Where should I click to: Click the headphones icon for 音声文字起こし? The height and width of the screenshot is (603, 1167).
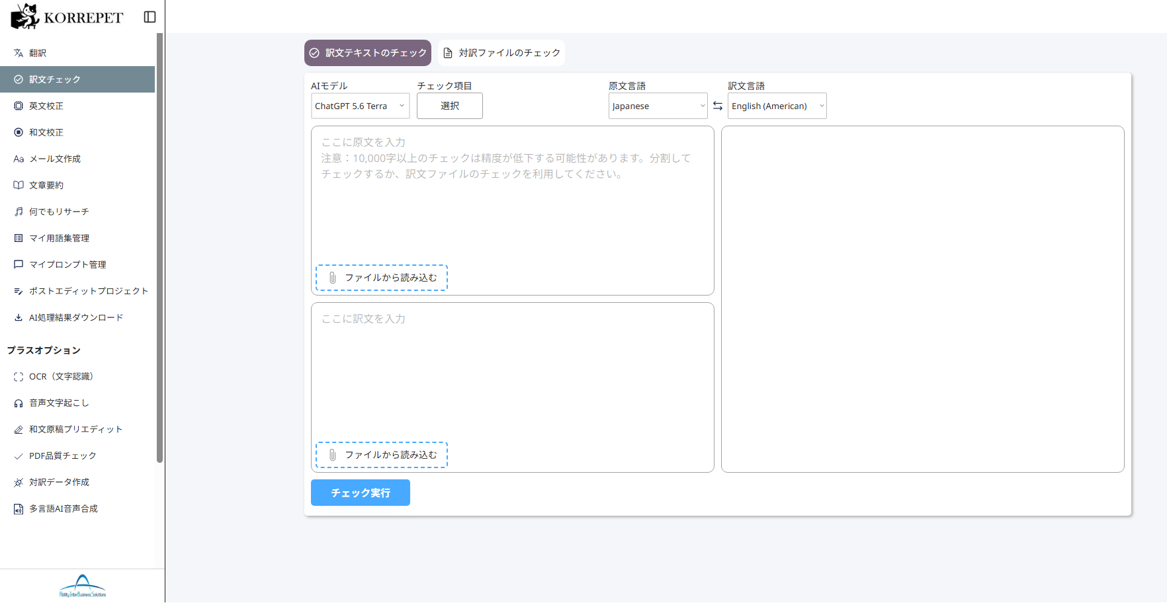[x=19, y=403]
